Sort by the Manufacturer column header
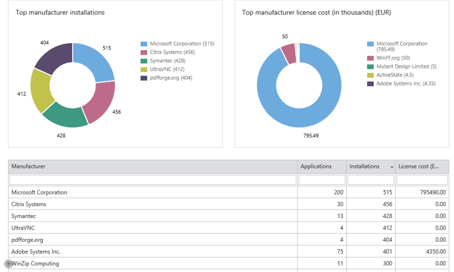454x272 pixels. pos(153,167)
